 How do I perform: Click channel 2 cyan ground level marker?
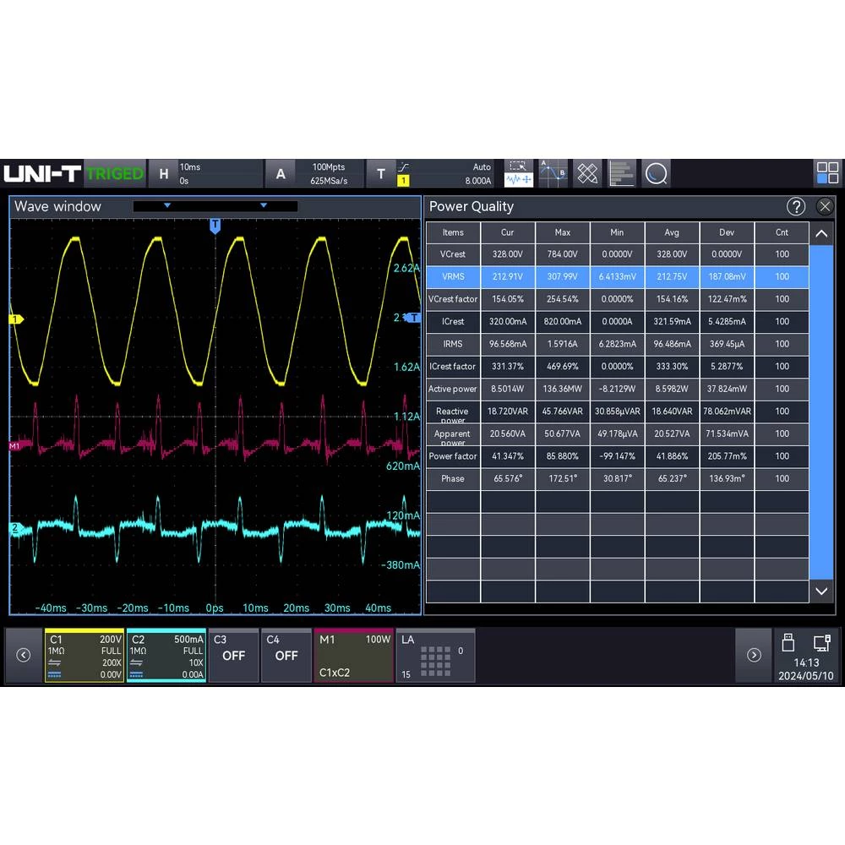16,527
